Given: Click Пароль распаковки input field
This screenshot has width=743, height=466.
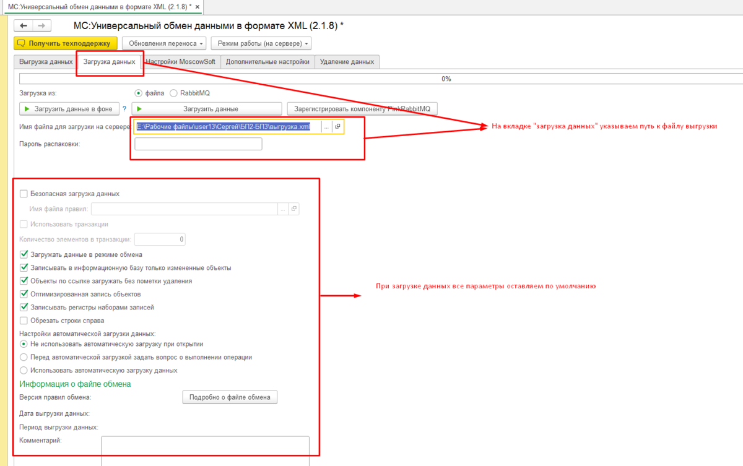Looking at the screenshot, I should point(198,144).
